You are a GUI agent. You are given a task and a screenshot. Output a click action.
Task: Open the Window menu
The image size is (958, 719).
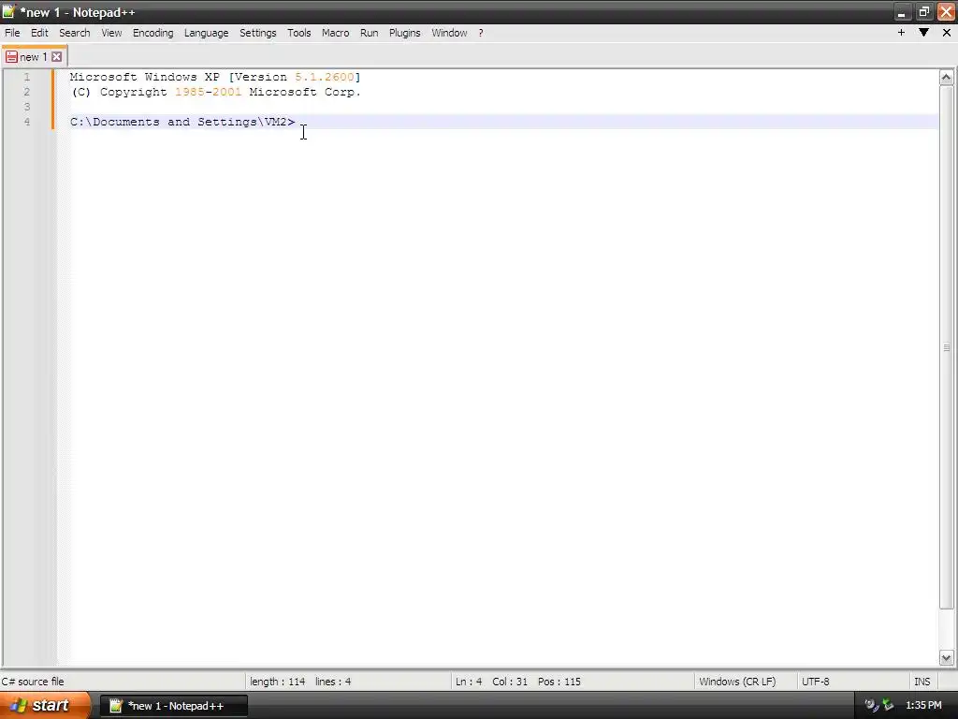click(x=449, y=33)
